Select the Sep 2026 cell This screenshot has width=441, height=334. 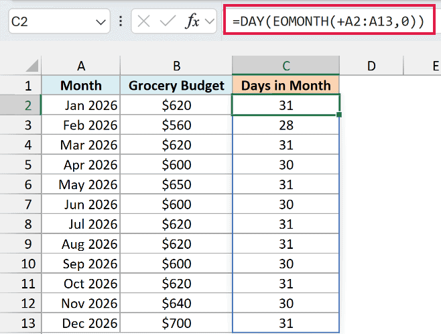point(80,264)
